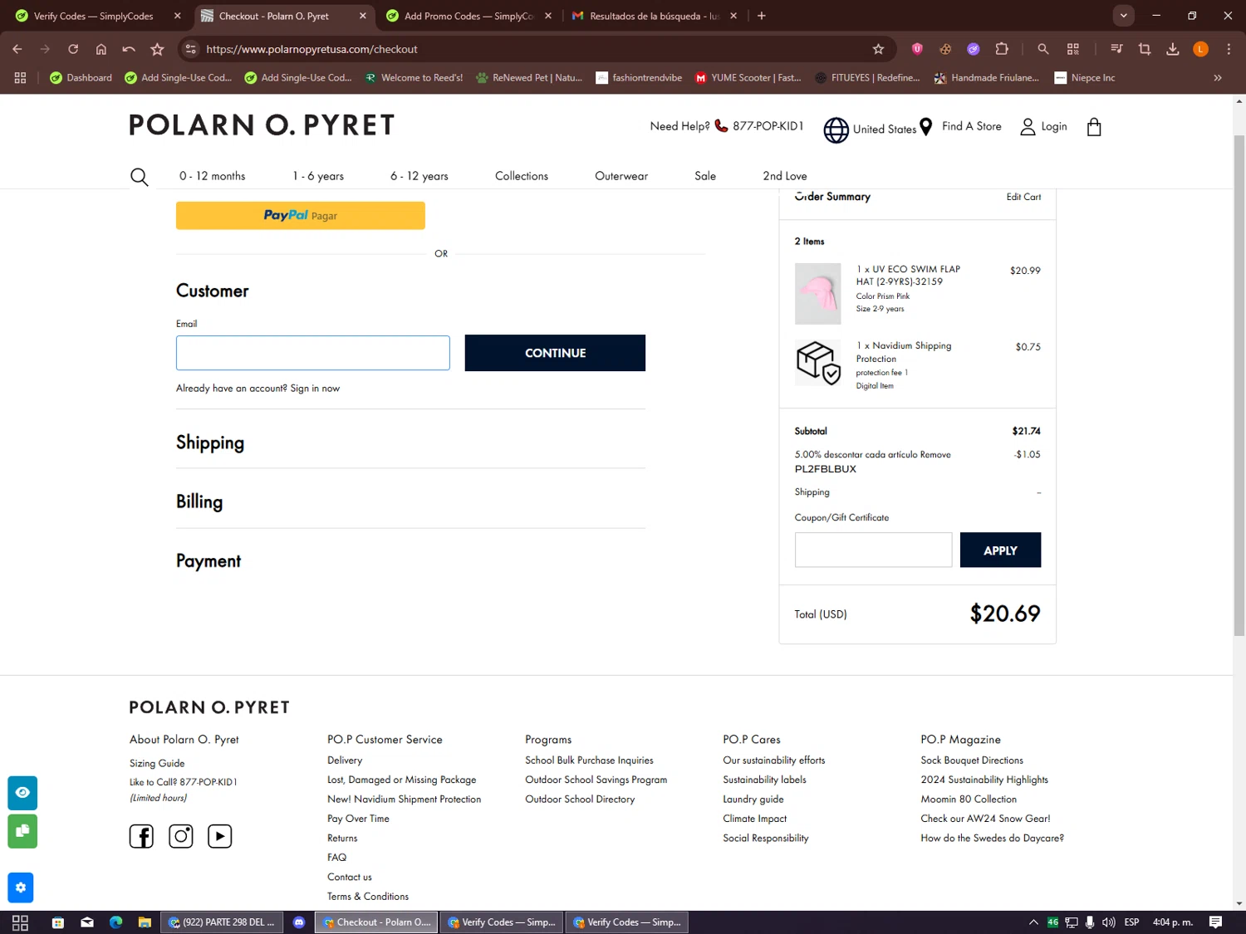Open the 0 - 12 months menu

point(213,176)
